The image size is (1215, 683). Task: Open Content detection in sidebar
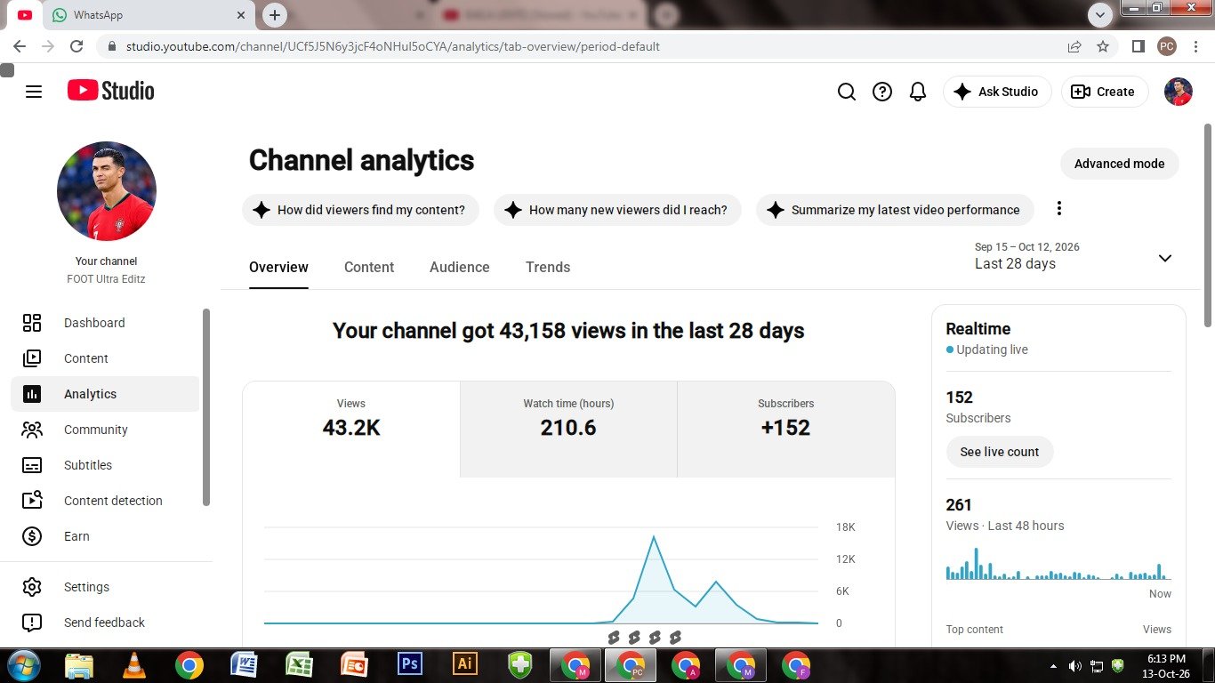click(105, 501)
